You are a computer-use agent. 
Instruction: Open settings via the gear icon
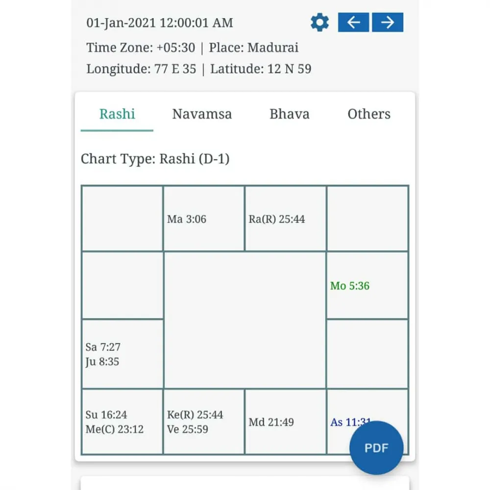tap(320, 23)
